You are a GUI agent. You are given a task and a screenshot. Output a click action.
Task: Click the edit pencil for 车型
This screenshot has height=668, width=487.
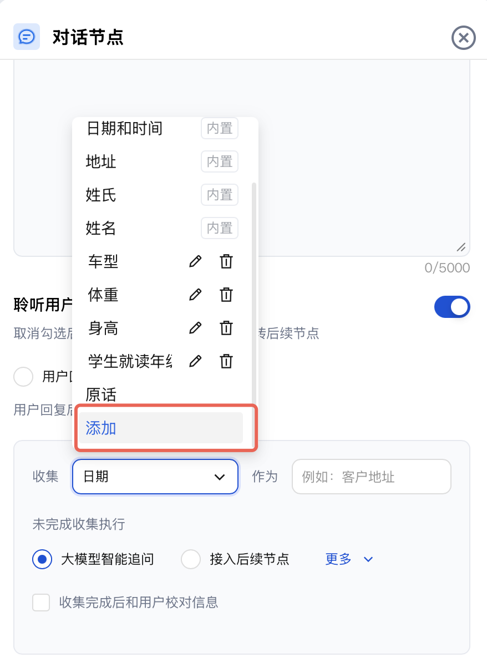[195, 261]
